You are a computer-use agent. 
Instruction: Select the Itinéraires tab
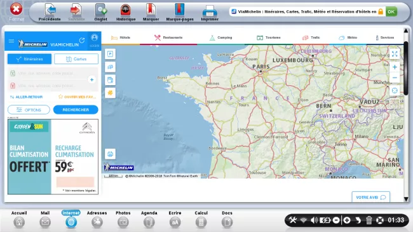click(x=29, y=59)
